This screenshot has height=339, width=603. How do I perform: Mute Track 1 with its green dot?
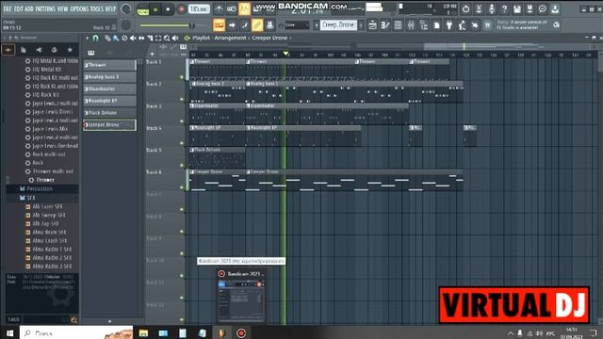pos(182,77)
